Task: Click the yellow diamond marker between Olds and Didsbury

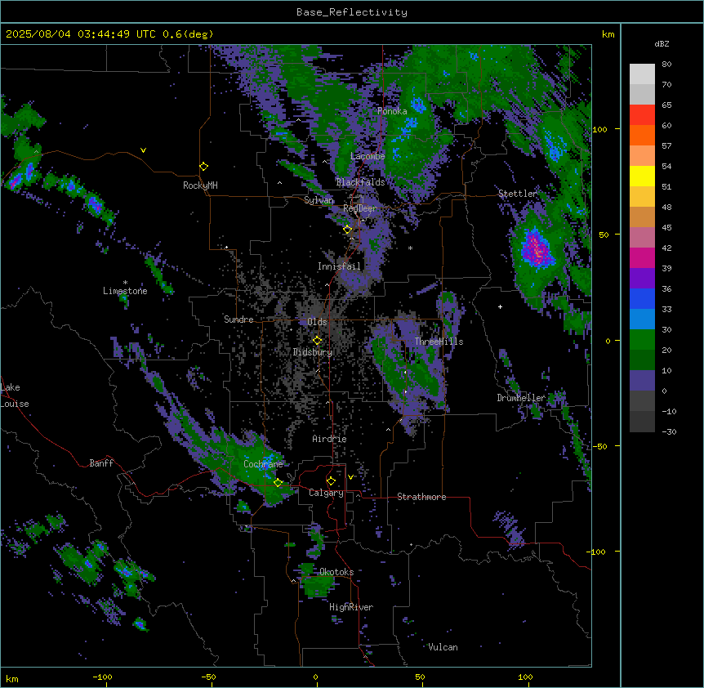Action: click(318, 340)
